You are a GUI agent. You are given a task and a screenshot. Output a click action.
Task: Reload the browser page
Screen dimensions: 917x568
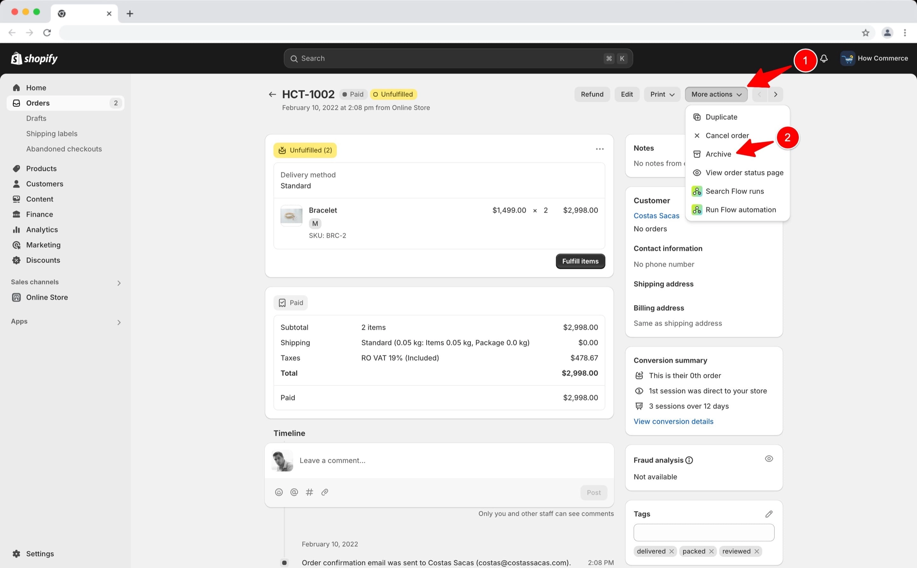pos(47,33)
